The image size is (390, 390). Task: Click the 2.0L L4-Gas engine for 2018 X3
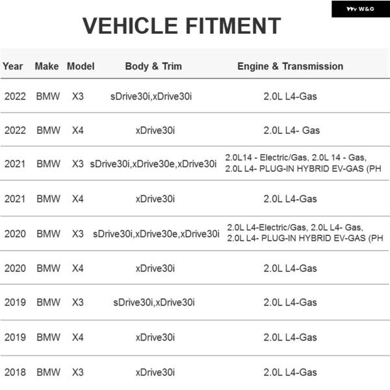point(291,372)
